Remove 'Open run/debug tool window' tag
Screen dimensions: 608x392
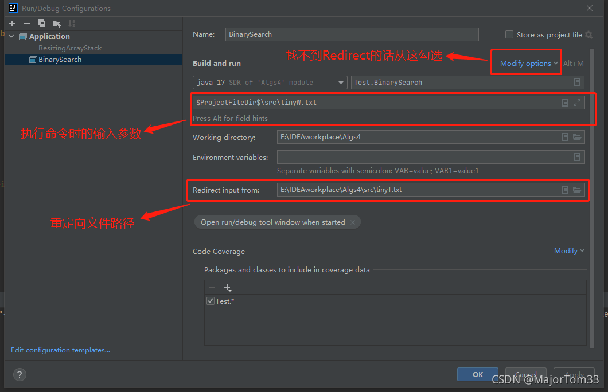point(353,222)
